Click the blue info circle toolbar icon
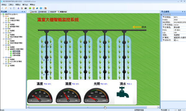The width and height of the screenshot is (186, 111). 41,8
